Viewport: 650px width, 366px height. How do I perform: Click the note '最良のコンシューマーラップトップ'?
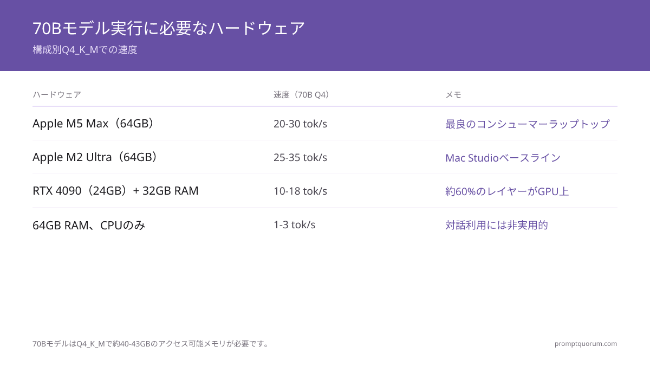[528, 124]
